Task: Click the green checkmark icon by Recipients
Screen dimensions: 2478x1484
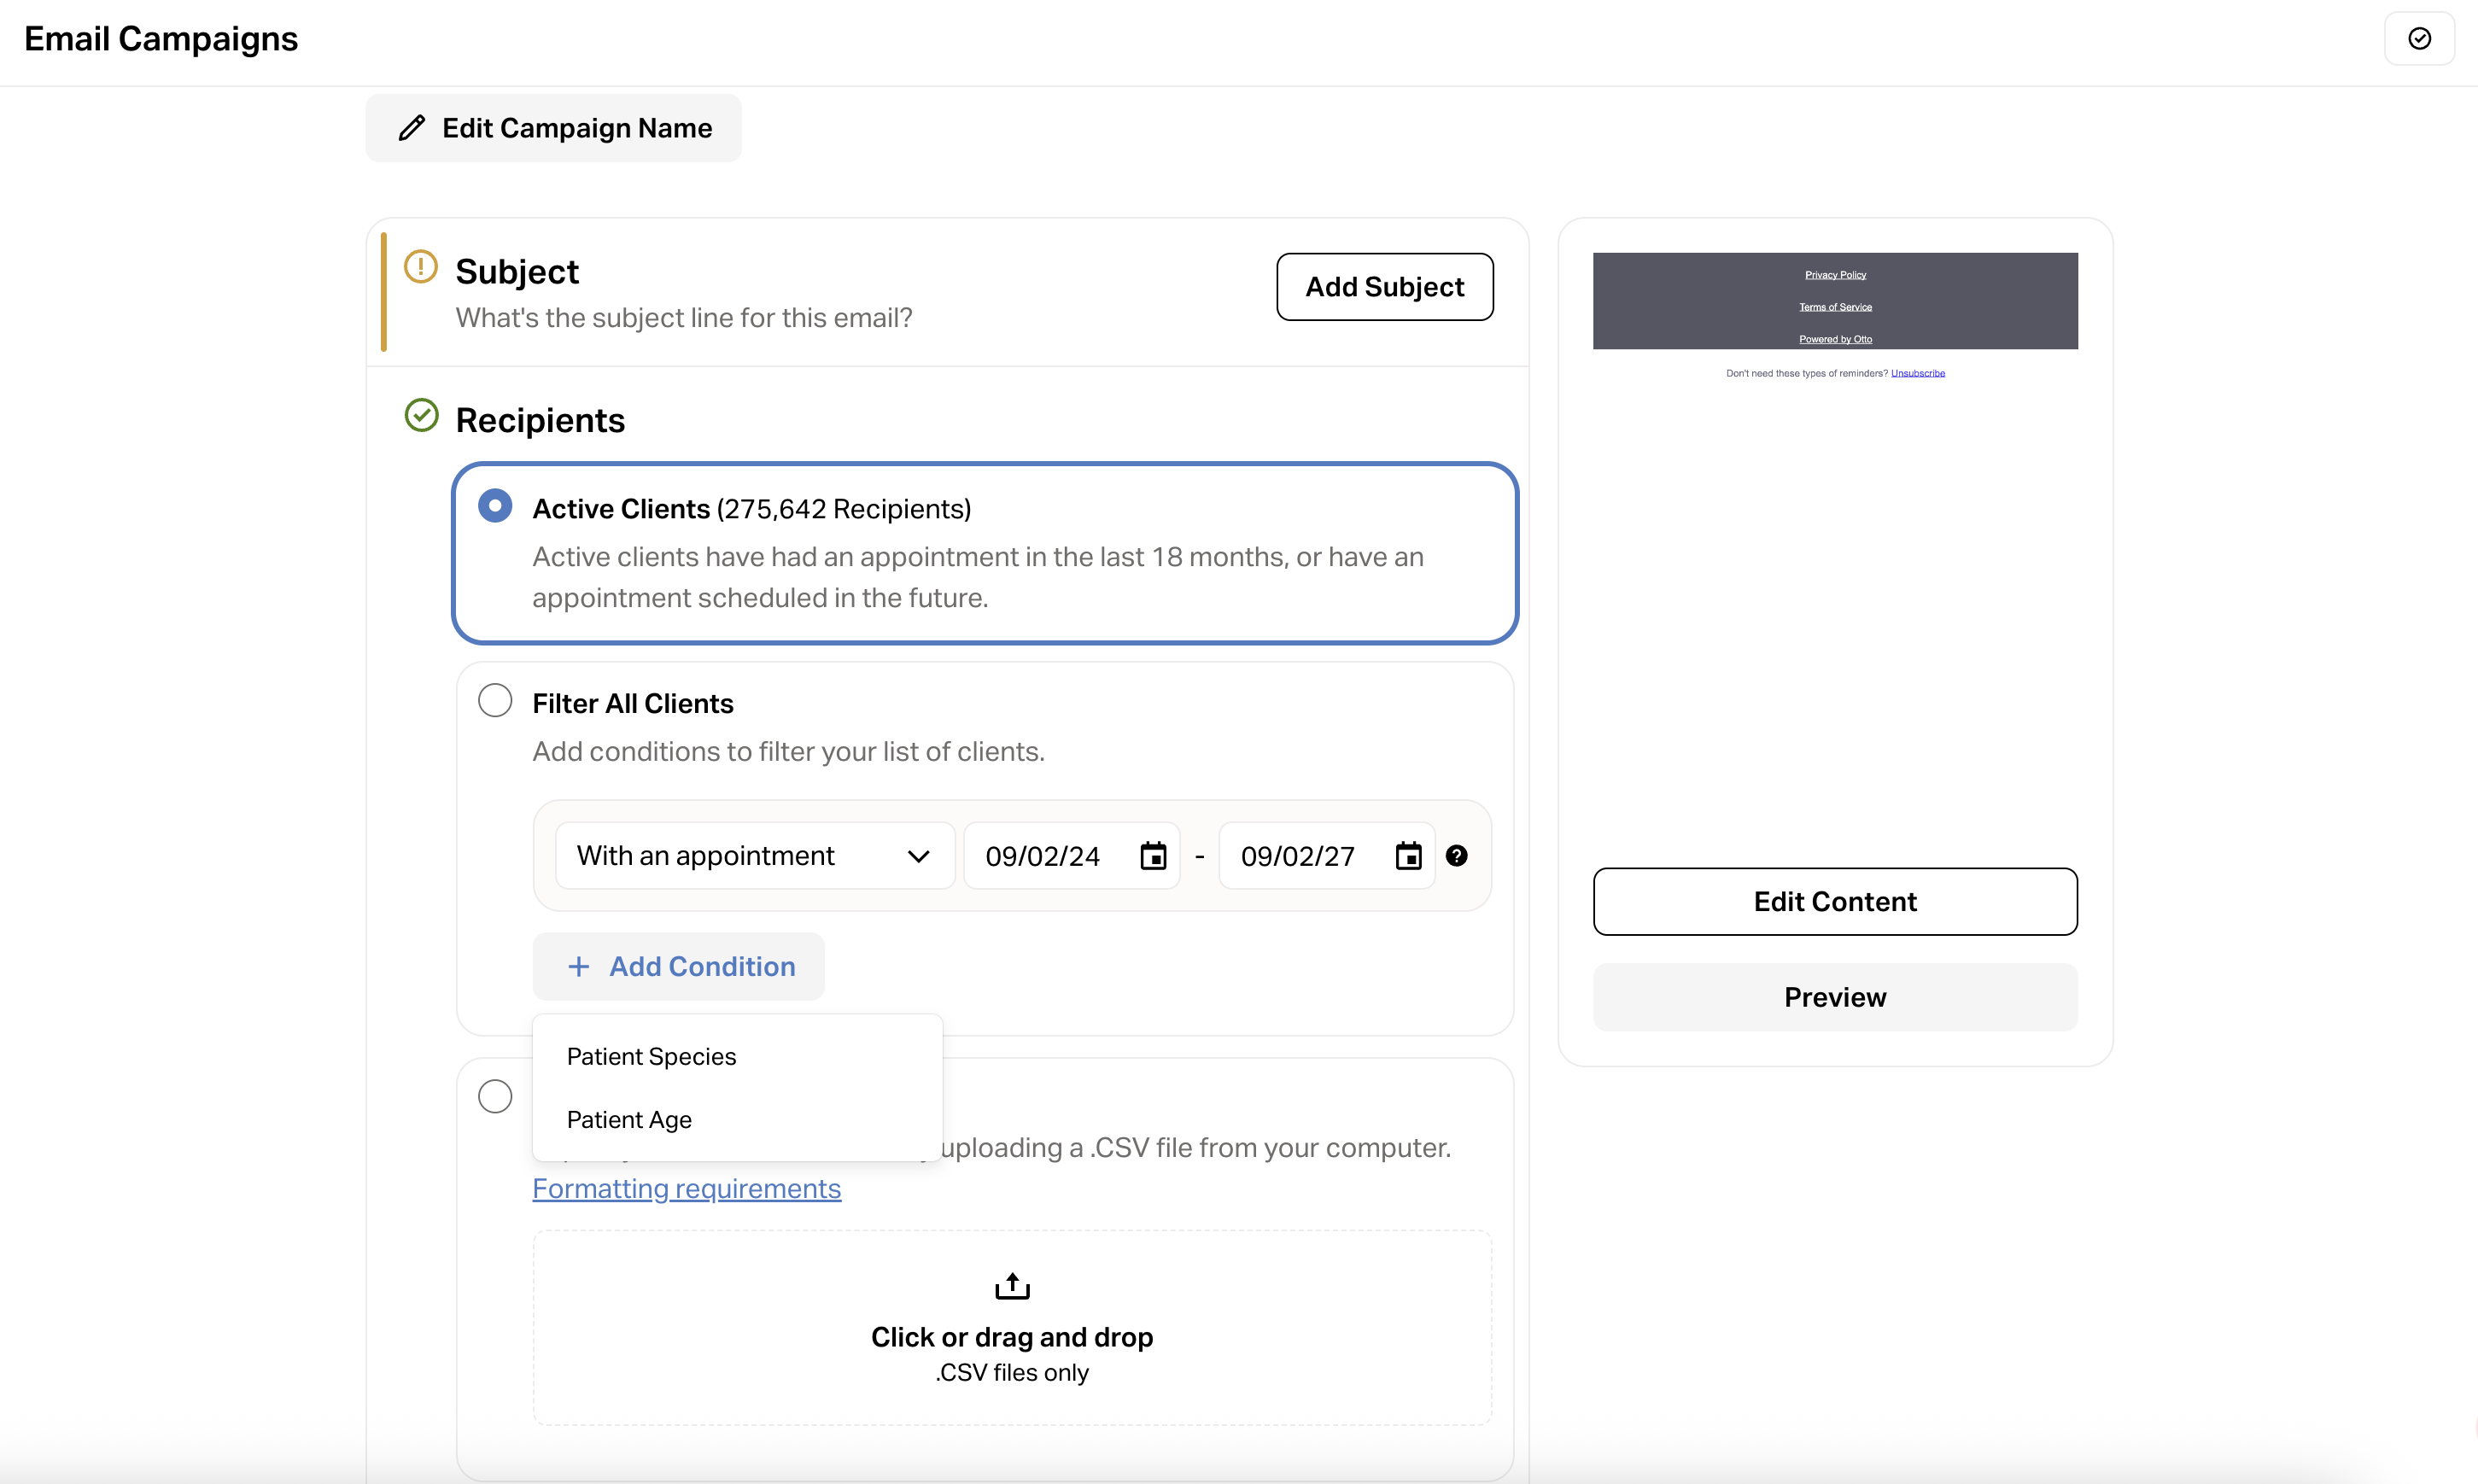Action: click(x=421, y=416)
